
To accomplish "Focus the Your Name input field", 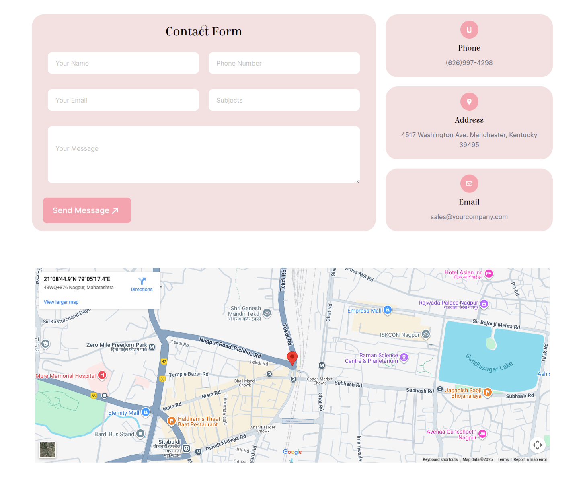I will click(123, 63).
